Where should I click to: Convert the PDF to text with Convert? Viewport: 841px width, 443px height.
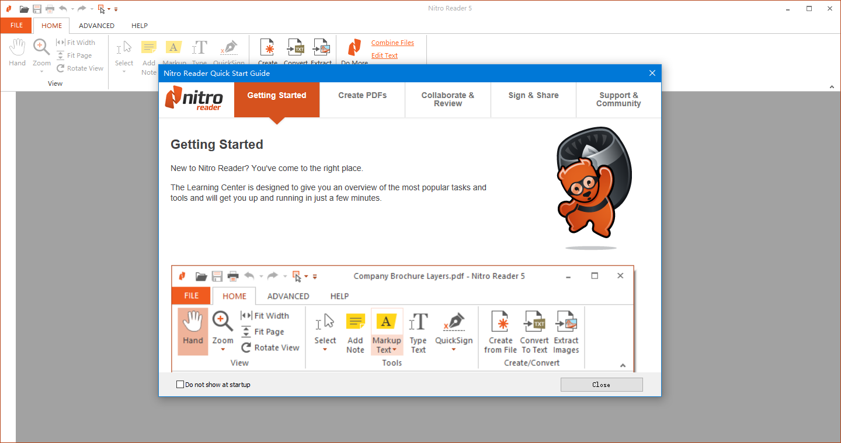(296, 53)
